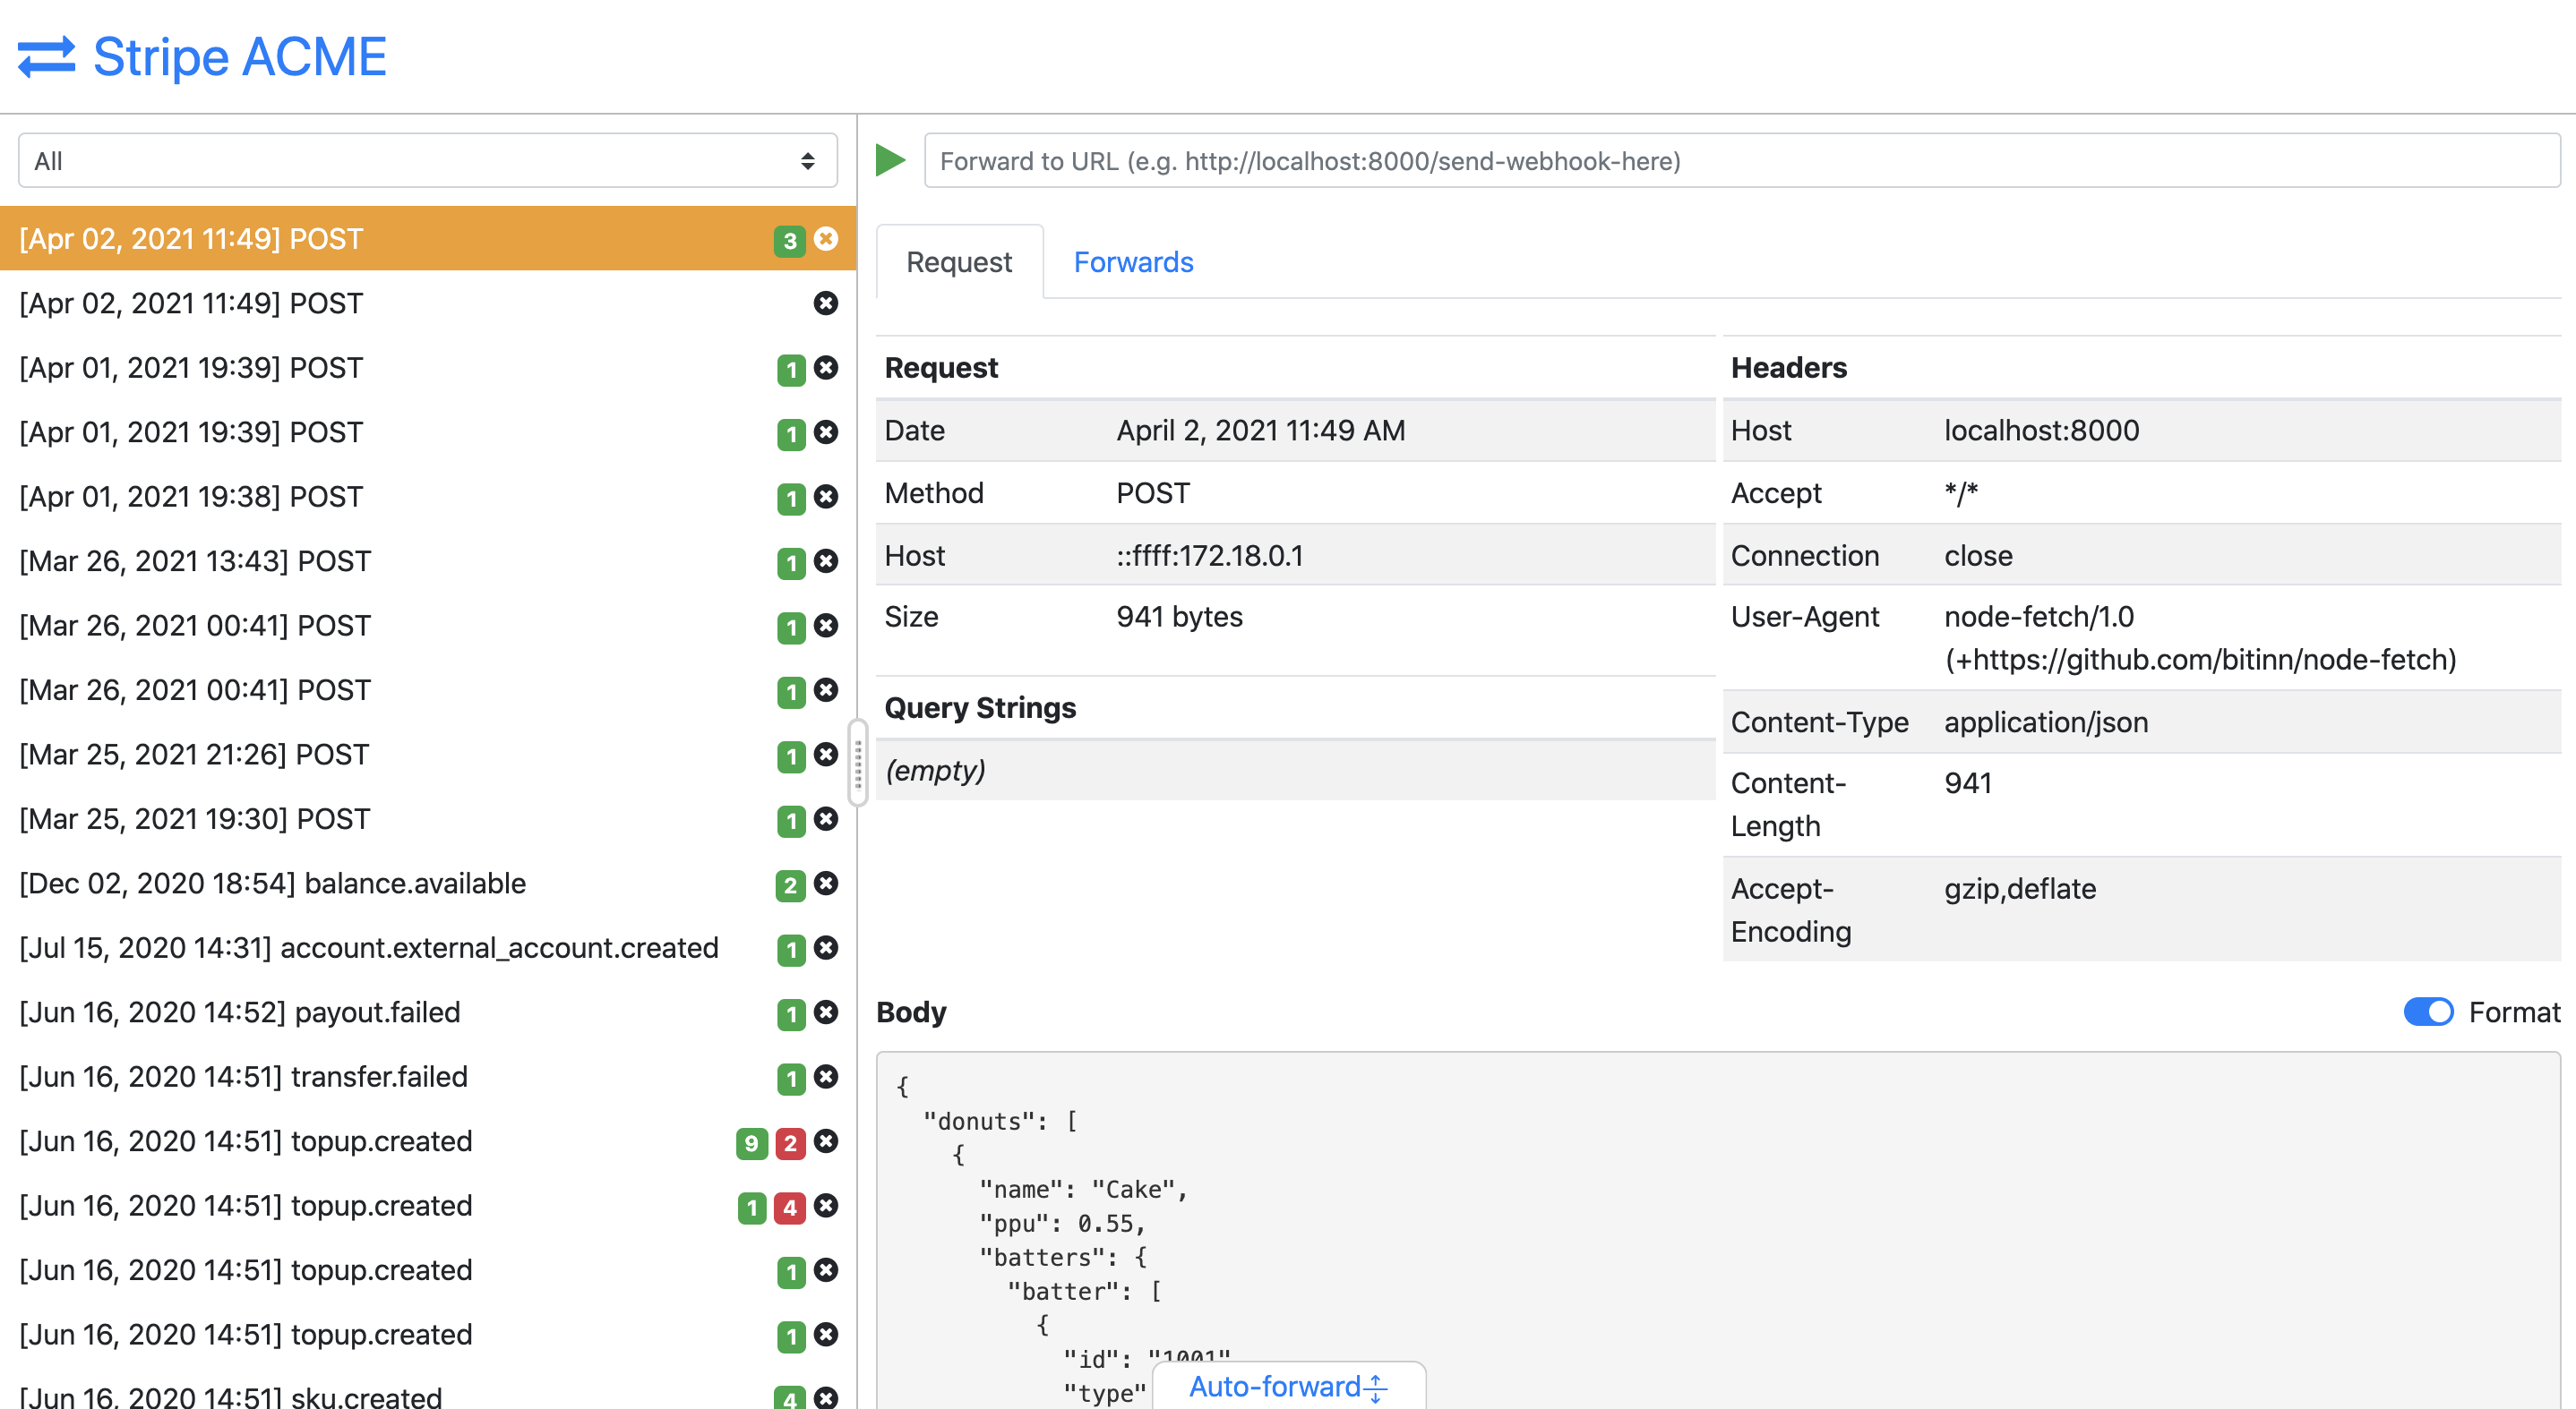Viewport: 2576px width, 1409px height.
Task: Select the Apr 01, 2021 19:38 POST request
Action: point(428,497)
